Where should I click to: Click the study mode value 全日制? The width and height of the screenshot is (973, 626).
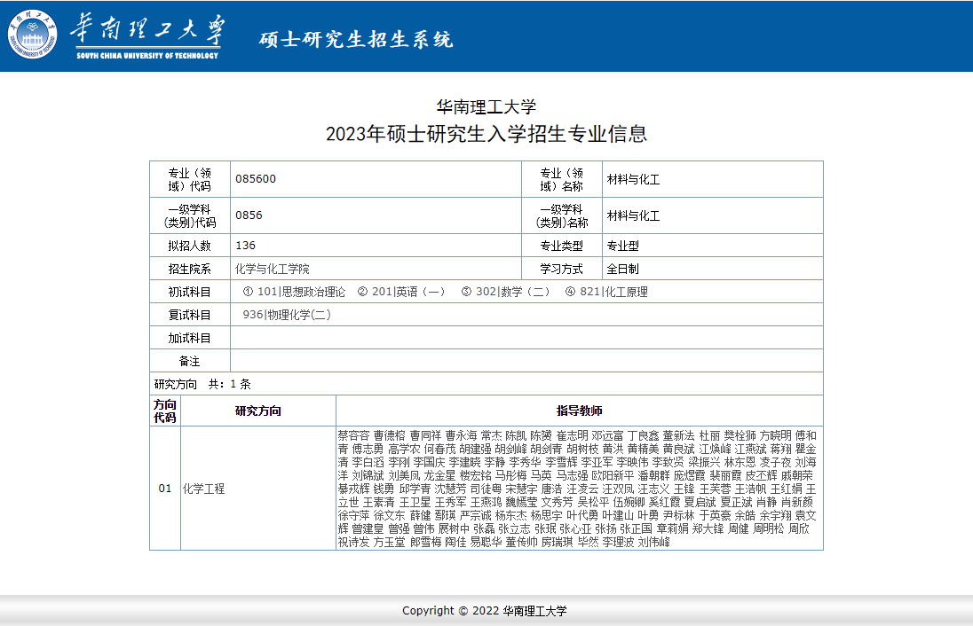point(622,269)
